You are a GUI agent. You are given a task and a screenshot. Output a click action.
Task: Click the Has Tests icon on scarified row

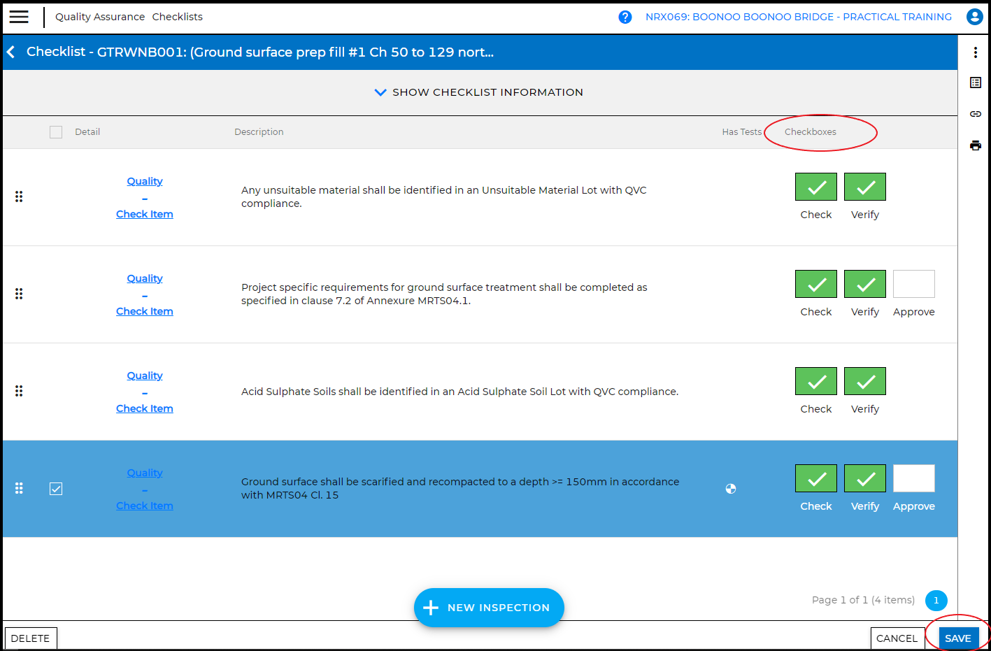point(731,489)
